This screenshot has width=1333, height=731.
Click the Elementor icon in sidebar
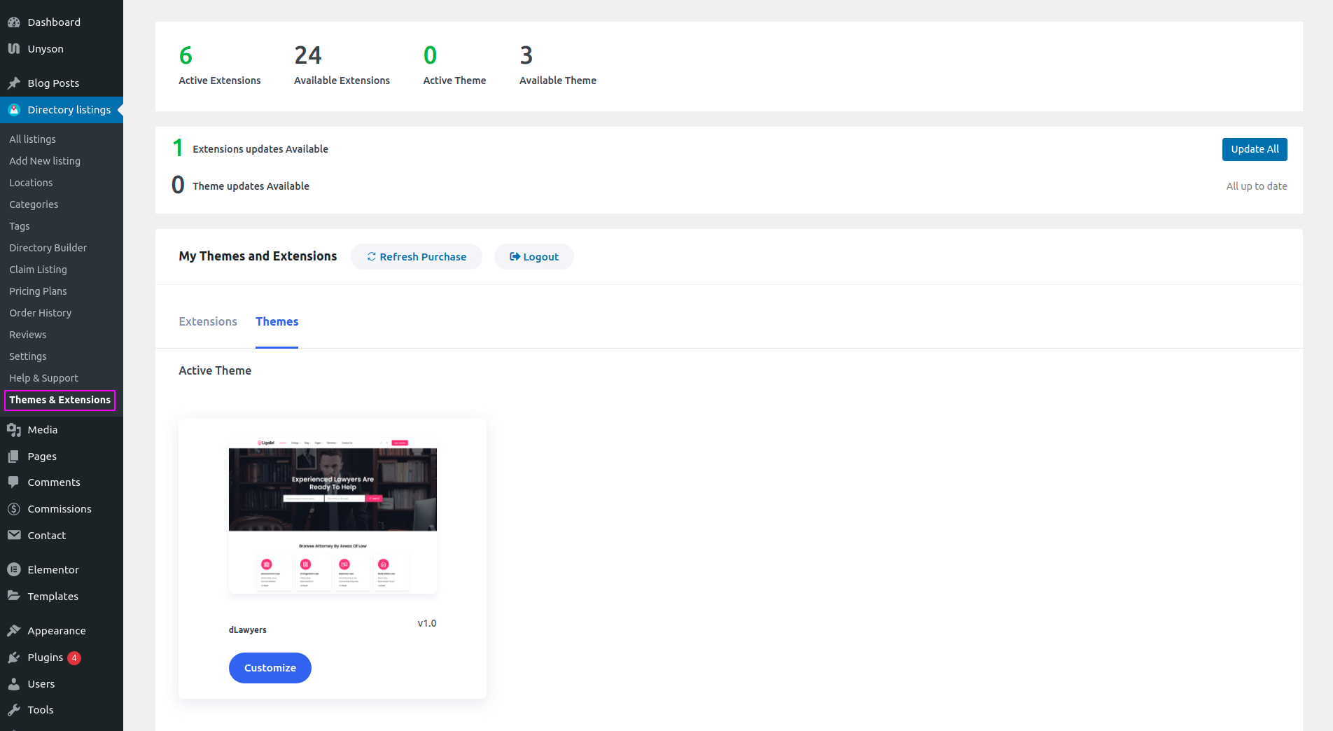(x=14, y=570)
